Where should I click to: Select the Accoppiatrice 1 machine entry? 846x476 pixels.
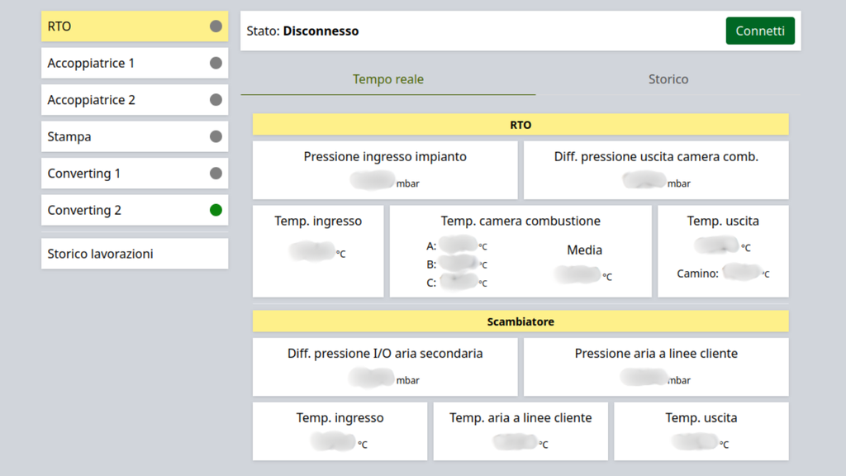tap(124, 63)
